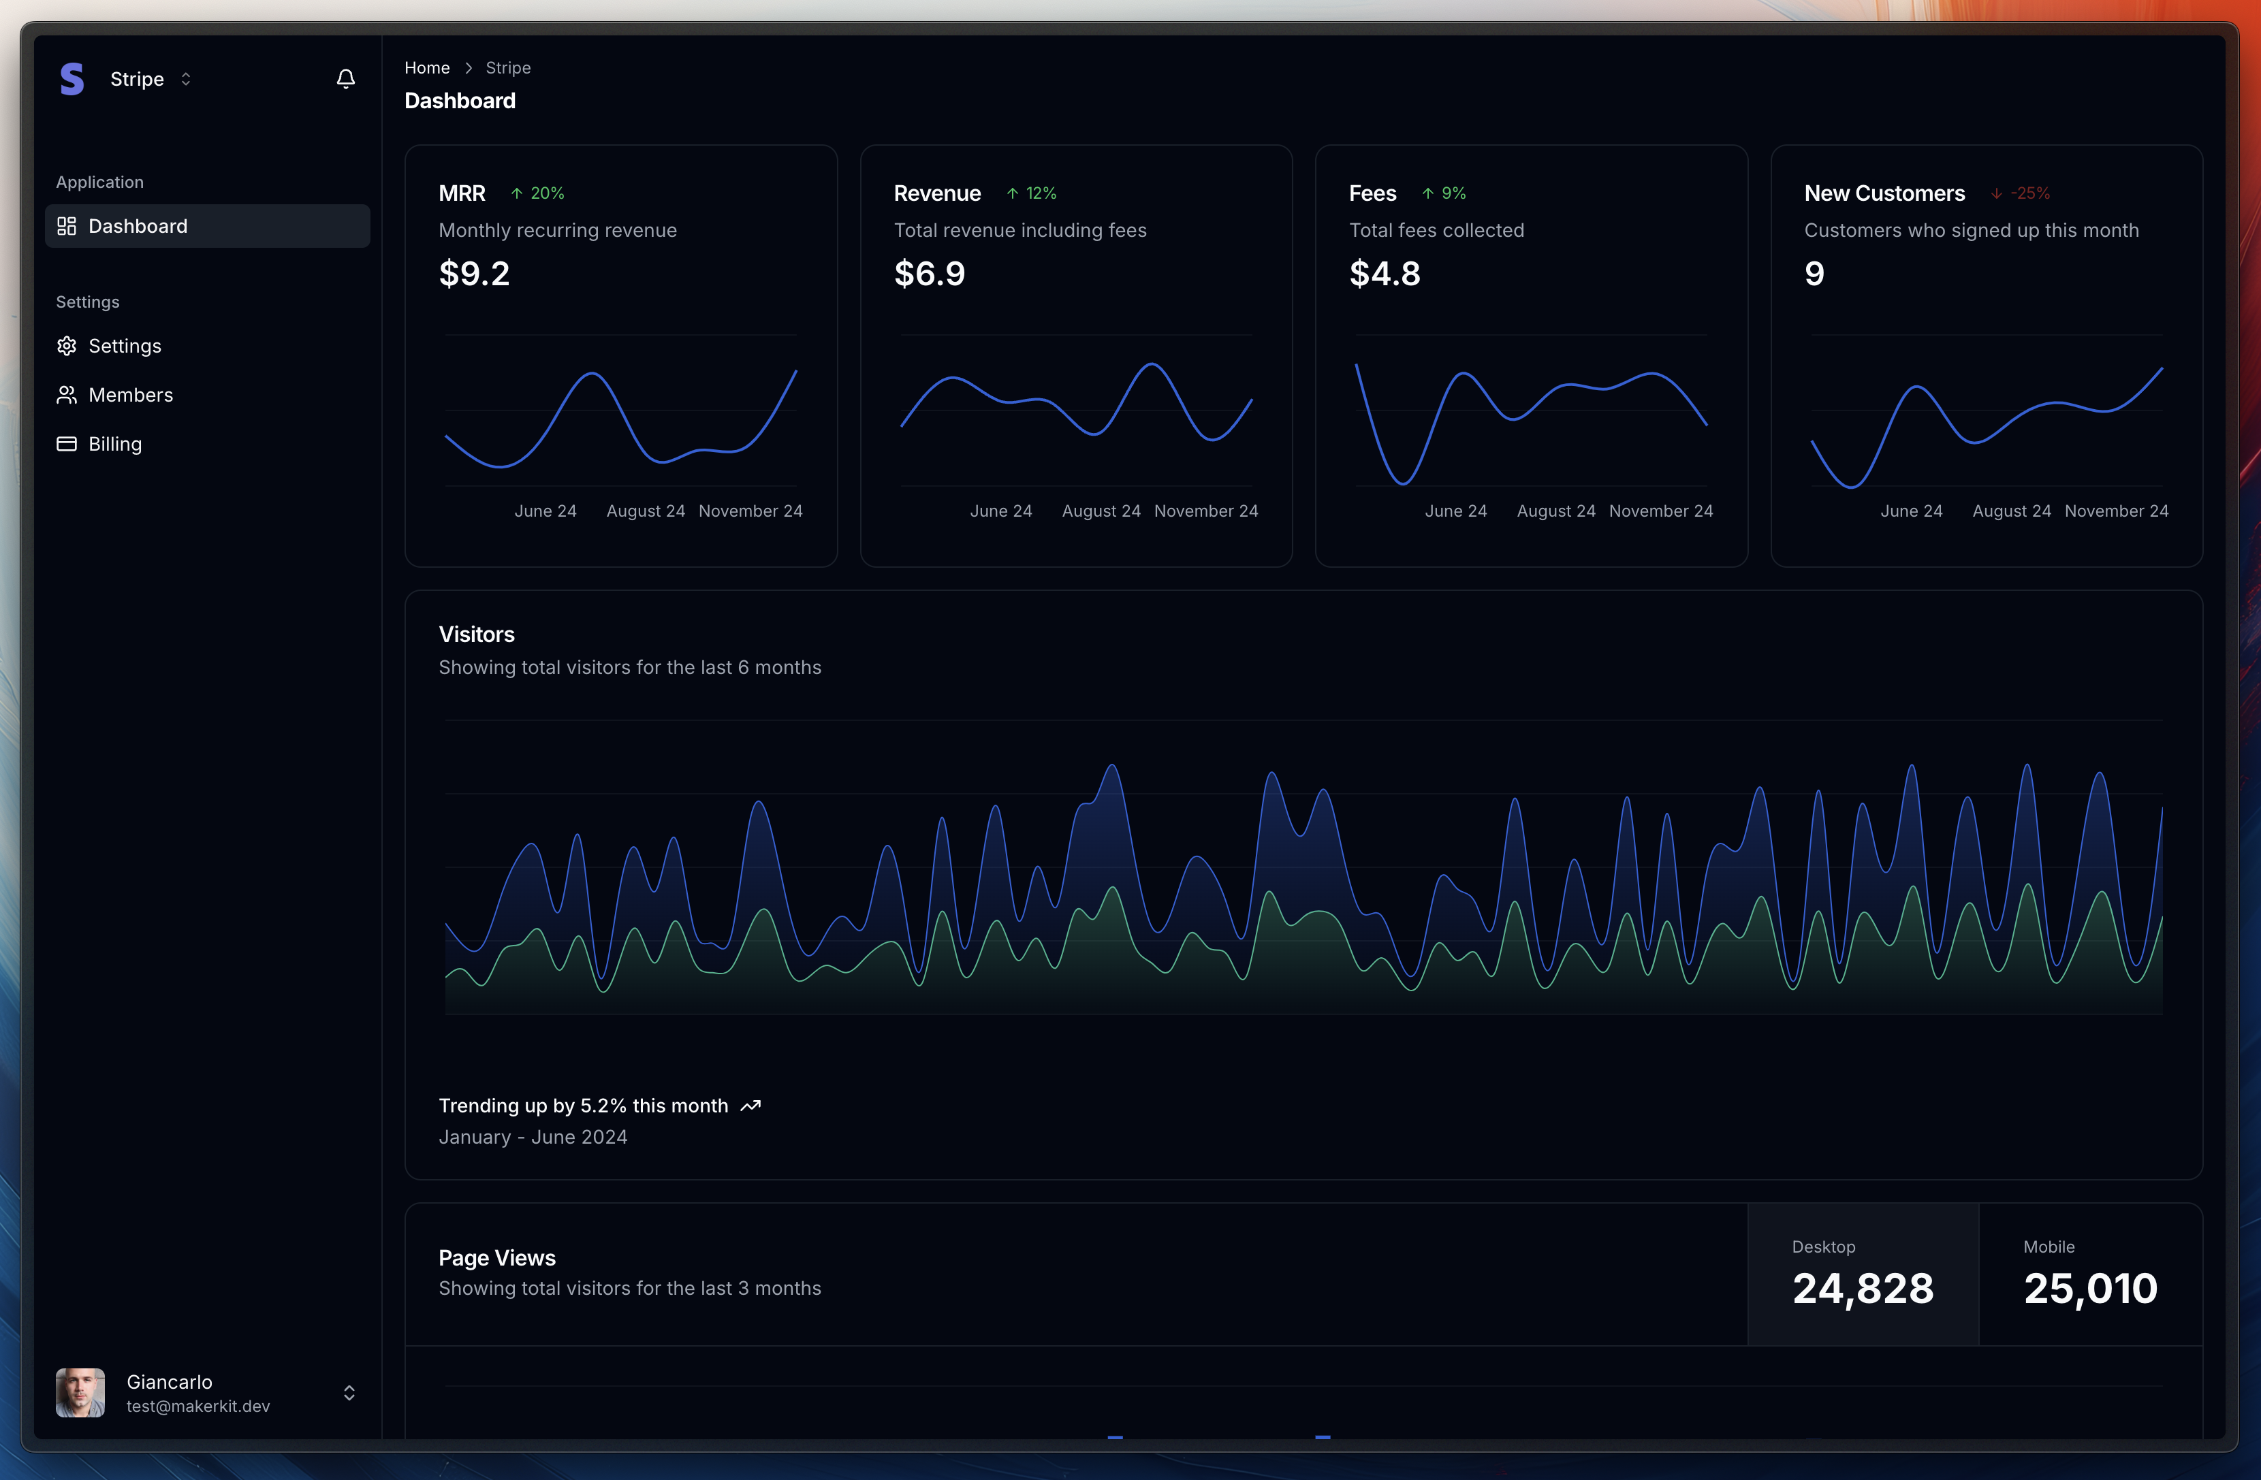Click Giancarlo's profile avatar

click(x=81, y=1393)
